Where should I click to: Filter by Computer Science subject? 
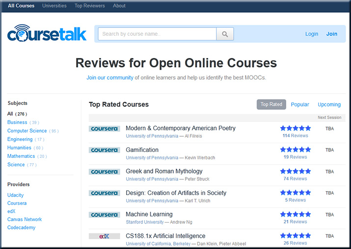pos(33,131)
